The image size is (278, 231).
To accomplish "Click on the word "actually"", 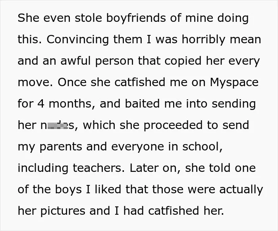I will tap(241, 190).
